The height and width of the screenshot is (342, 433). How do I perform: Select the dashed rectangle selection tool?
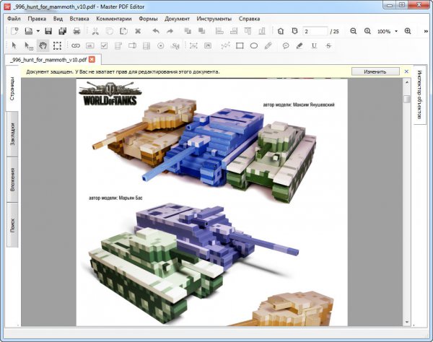coord(57,45)
